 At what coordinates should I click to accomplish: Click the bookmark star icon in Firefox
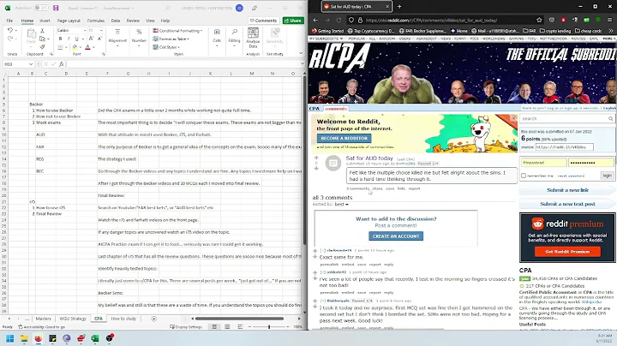point(539,20)
